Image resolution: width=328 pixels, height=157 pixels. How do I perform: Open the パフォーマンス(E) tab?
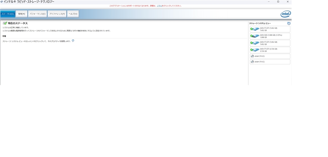[37, 14]
